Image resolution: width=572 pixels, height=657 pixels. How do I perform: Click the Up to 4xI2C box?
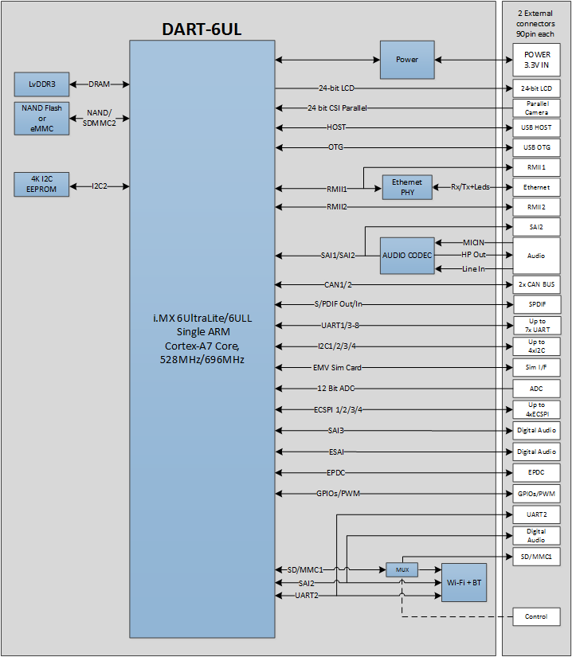[536, 346]
